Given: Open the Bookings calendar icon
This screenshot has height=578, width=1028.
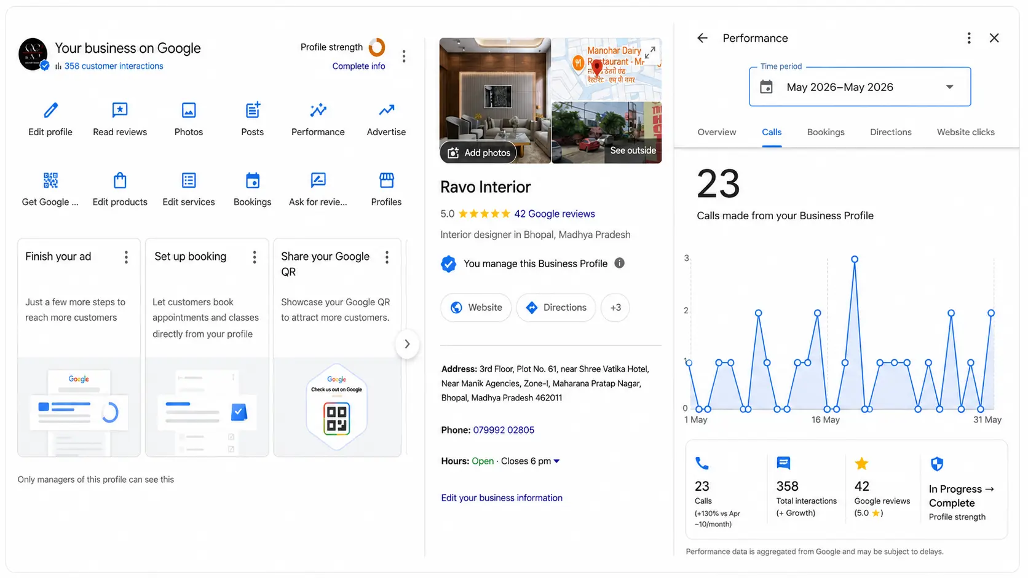Looking at the screenshot, I should pos(253,181).
